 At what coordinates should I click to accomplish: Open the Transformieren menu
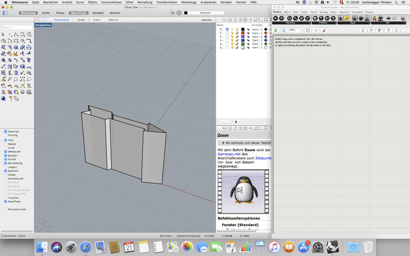(x=166, y=2)
